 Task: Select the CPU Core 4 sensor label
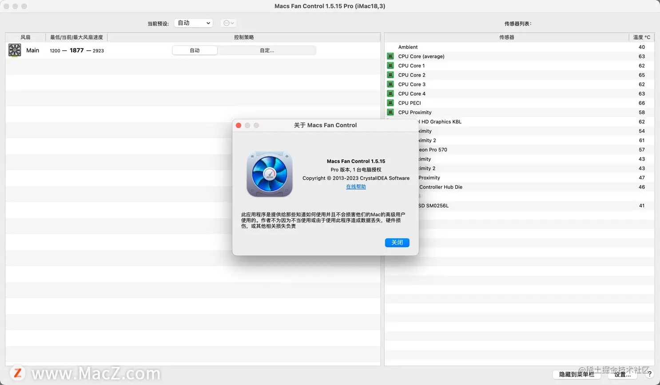pyautogui.click(x=412, y=94)
